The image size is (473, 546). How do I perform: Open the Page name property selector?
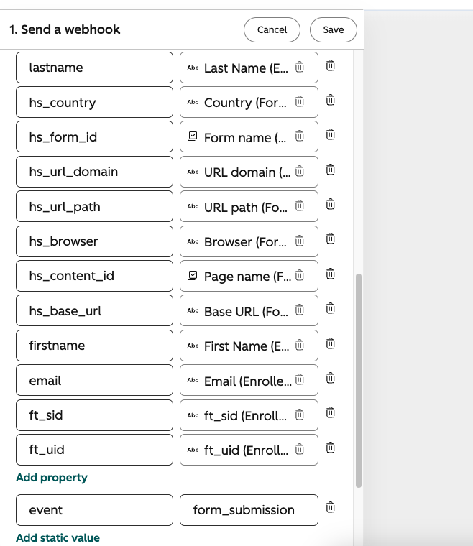(x=249, y=276)
